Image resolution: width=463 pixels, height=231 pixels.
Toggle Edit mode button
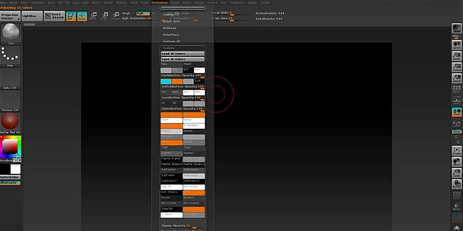tap(71, 16)
